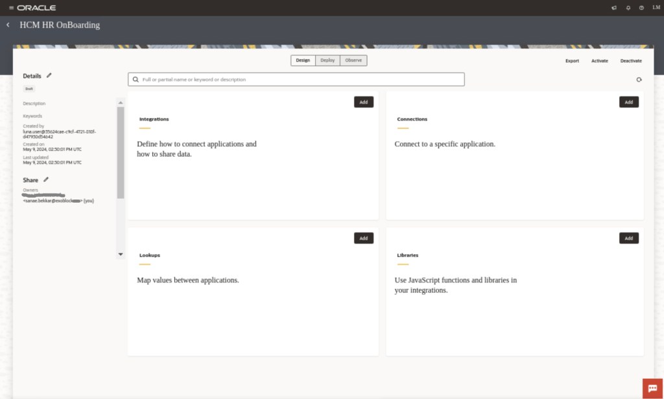Open the help icon in the header
Viewport: 664px width, 399px height.
click(x=641, y=8)
